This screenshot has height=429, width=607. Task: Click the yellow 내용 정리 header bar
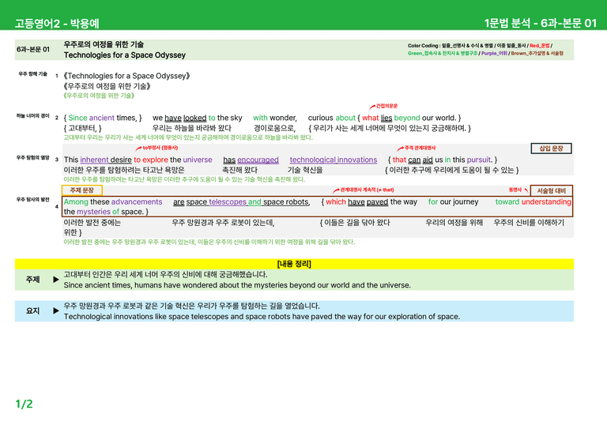[x=294, y=264]
